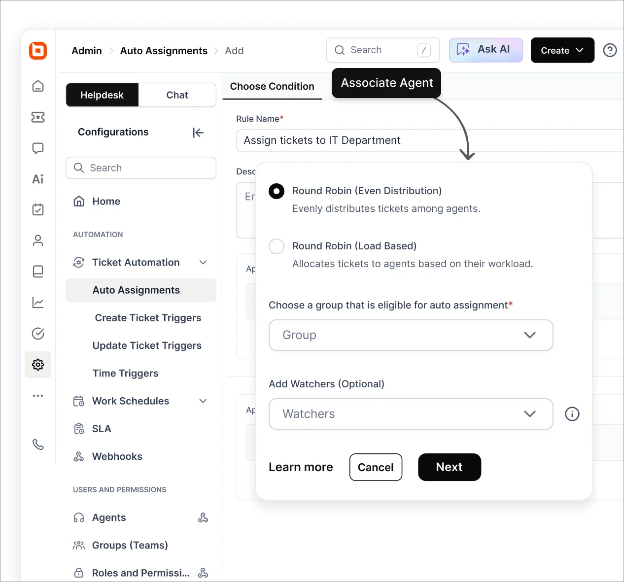The width and height of the screenshot is (624, 582).
Task: Open the Group dropdown
Action: tap(411, 335)
